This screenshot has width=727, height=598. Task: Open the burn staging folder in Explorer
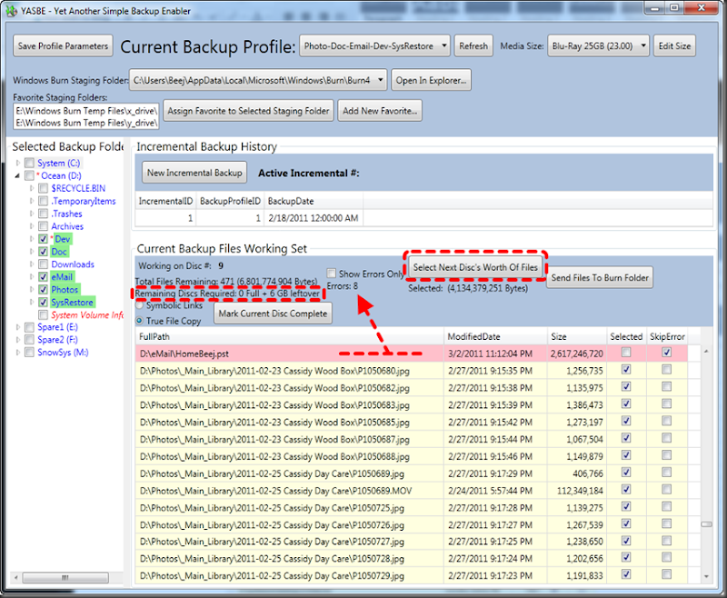(431, 79)
